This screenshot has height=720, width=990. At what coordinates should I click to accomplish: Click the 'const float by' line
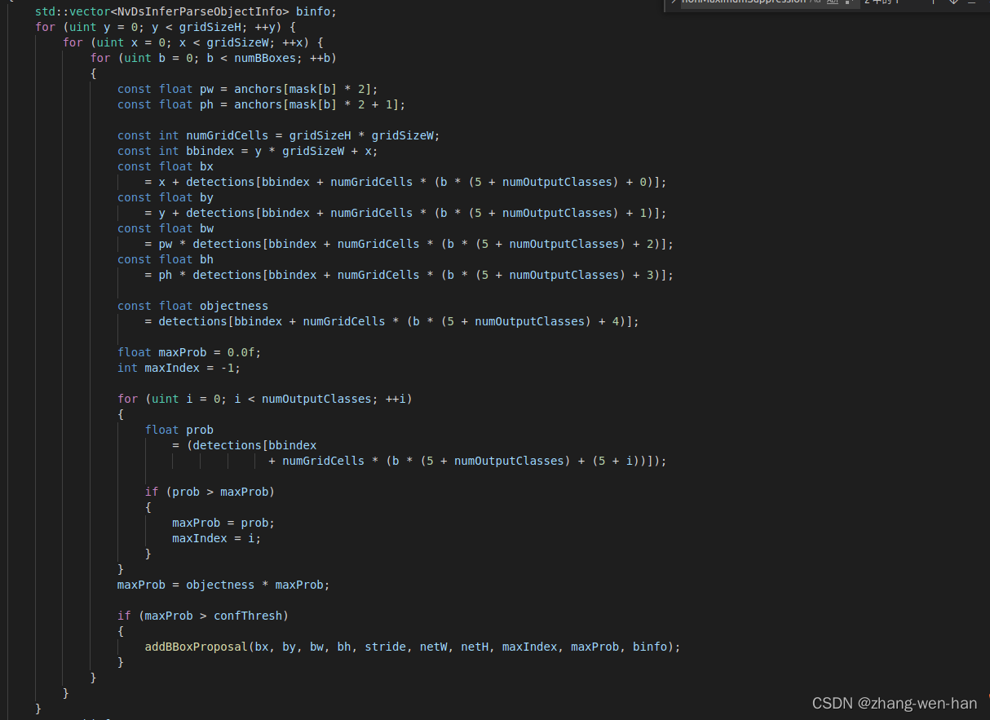point(166,197)
